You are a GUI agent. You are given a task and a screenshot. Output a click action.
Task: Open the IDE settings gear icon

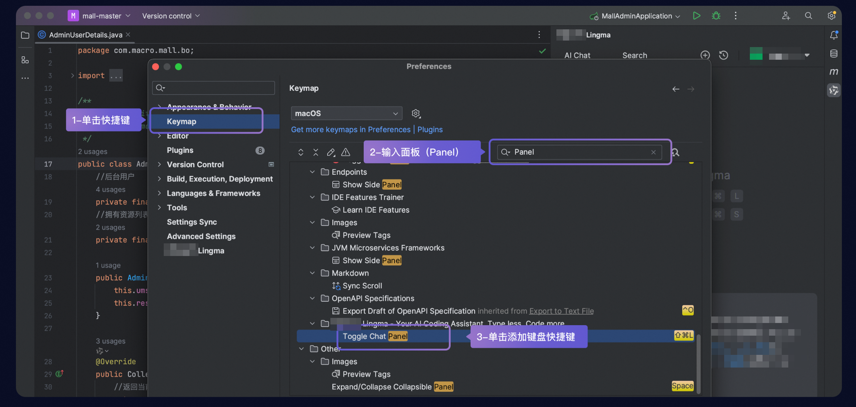pos(831,16)
